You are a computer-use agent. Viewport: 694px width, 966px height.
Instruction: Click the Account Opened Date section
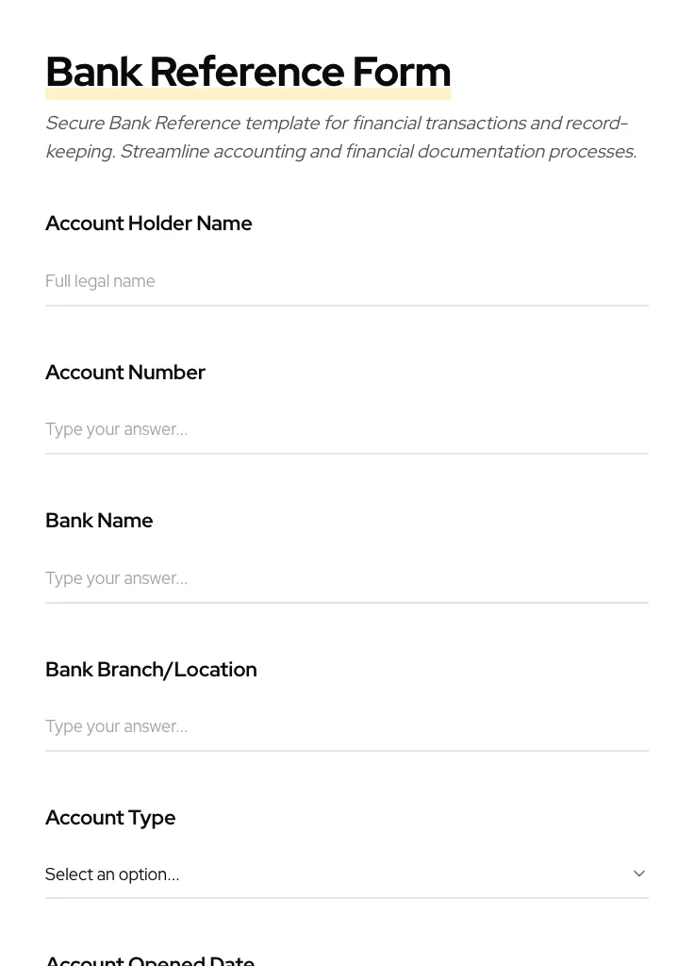[150, 958]
